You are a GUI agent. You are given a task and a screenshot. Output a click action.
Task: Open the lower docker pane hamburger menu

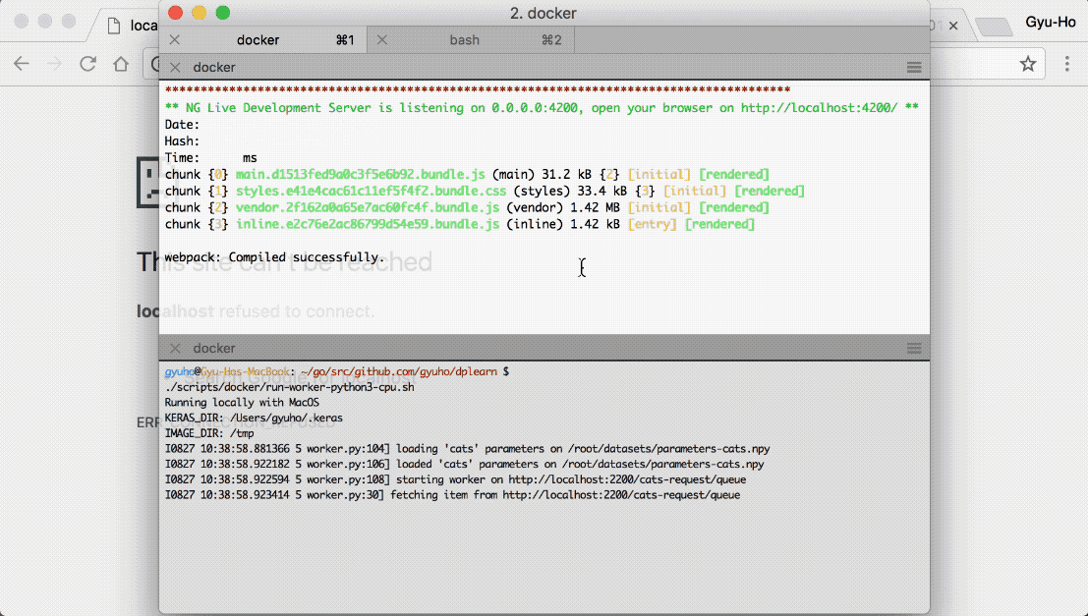click(x=914, y=348)
